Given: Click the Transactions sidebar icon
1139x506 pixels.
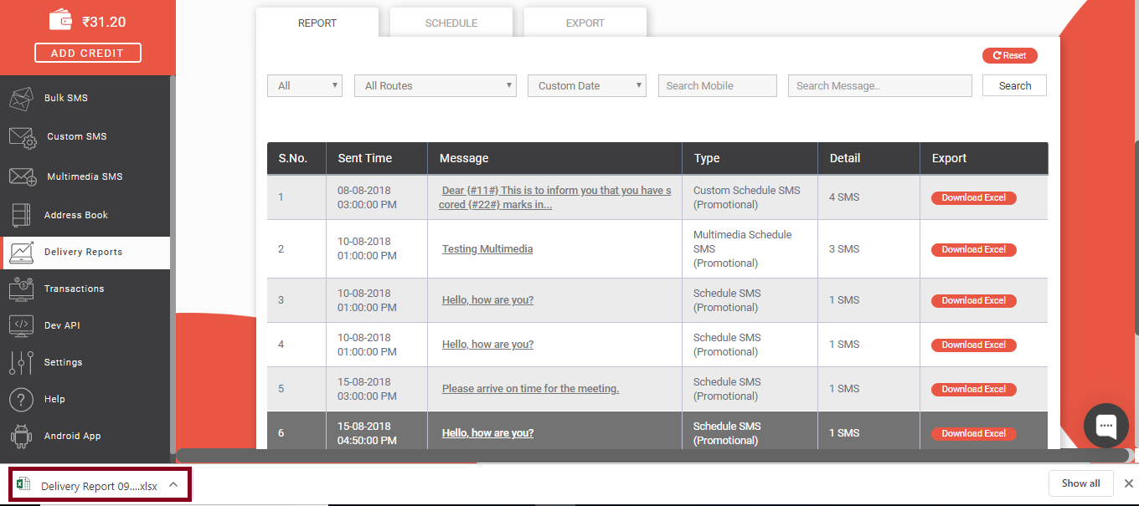Looking at the screenshot, I should click(21, 289).
